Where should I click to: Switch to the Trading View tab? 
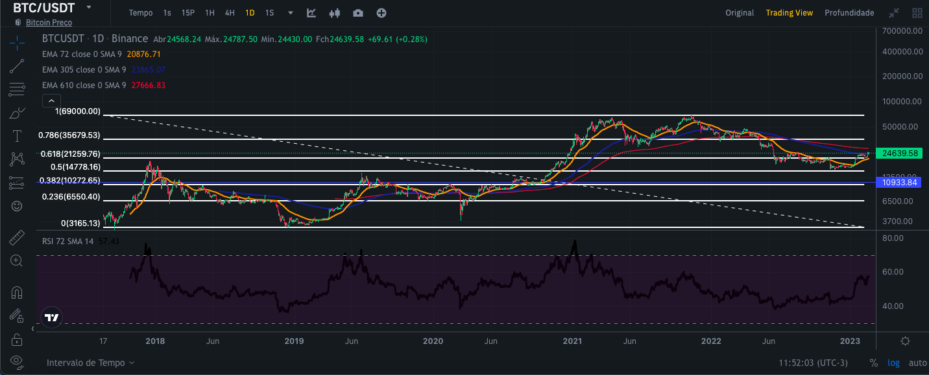[789, 13]
